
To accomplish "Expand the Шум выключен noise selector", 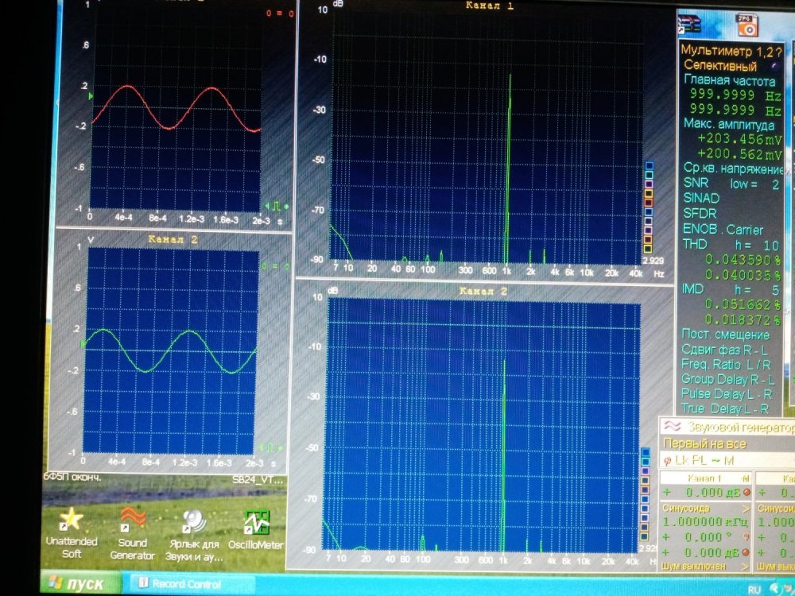I will click(745, 567).
